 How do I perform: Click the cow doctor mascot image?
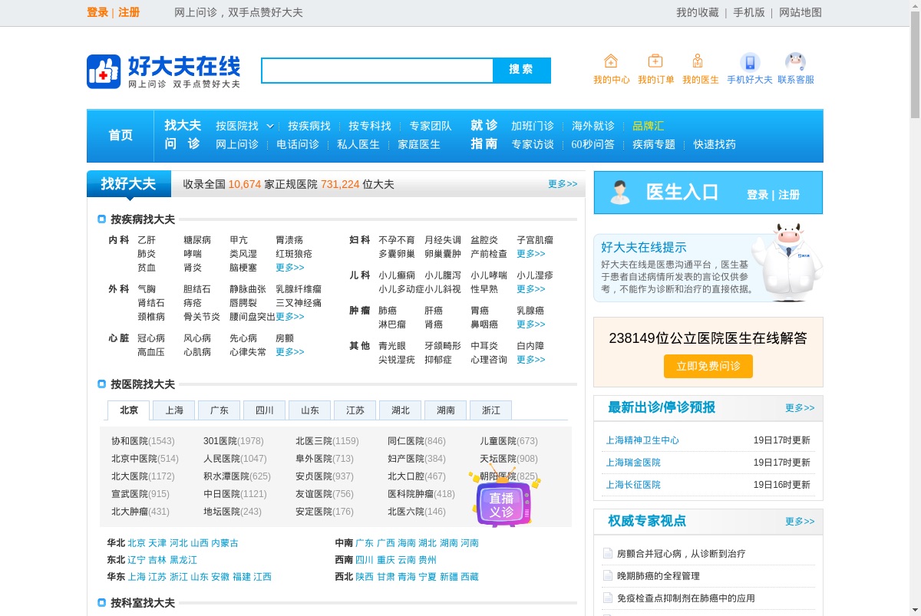click(x=786, y=261)
